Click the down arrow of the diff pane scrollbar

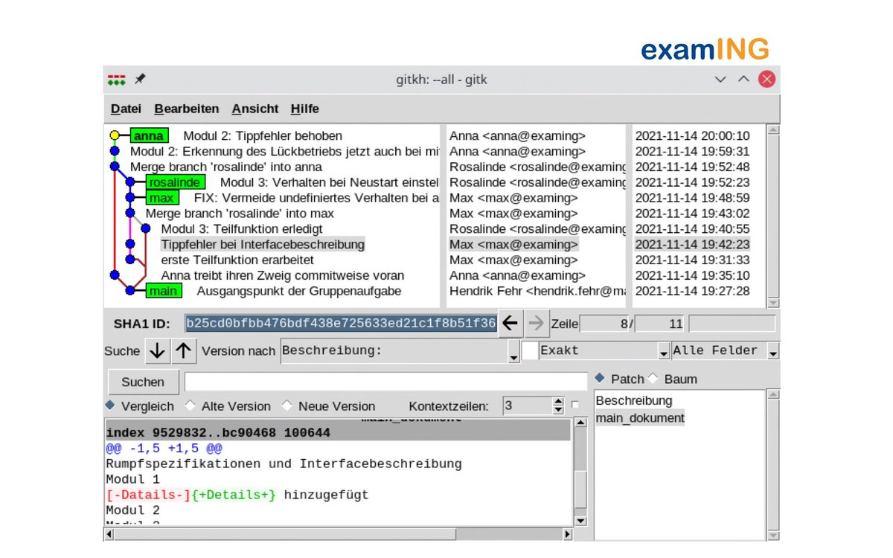[580, 521]
